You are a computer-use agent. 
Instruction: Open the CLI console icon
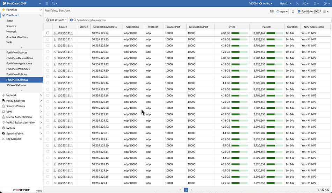[x=298, y=3]
